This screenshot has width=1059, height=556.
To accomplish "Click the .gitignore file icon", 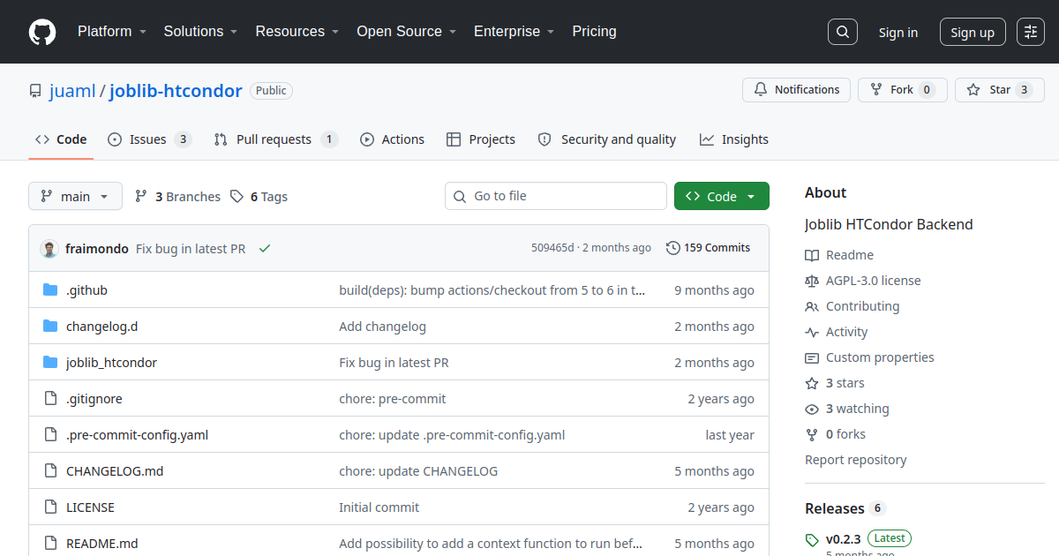I will 50,399.
